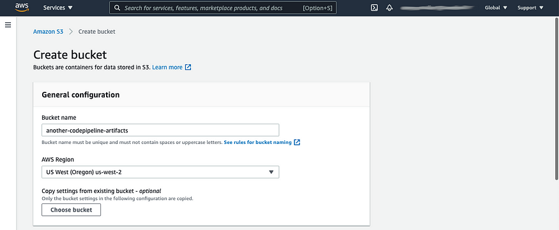Open the notifications bell icon
The height and width of the screenshot is (230, 559).
389,8
